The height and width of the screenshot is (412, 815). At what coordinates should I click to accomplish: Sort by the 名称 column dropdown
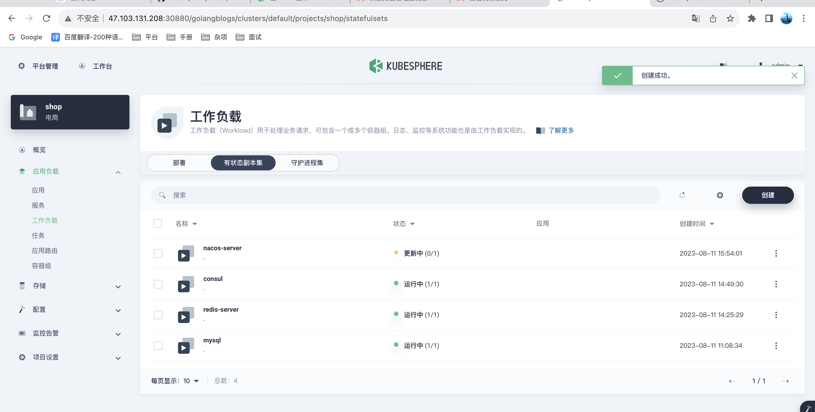click(186, 224)
